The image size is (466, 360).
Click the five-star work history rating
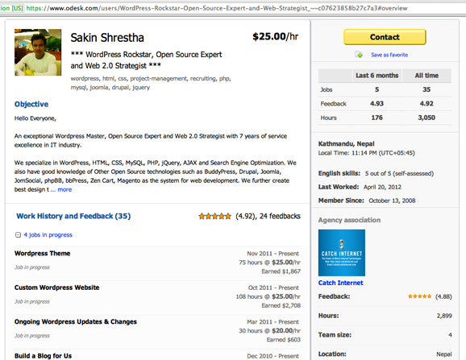click(x=214, y=217)
